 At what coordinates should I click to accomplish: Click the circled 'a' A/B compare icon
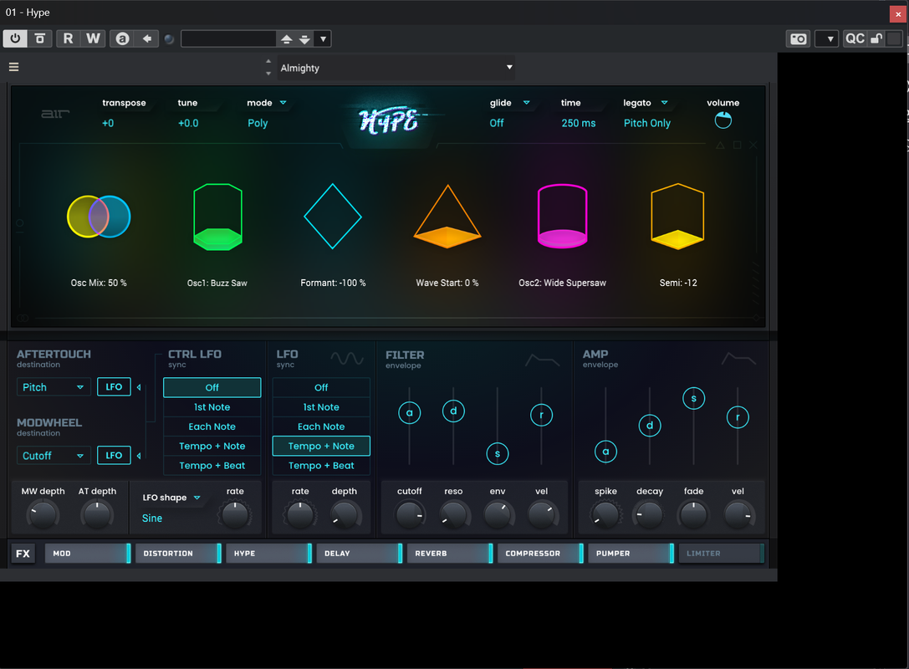pos(122,38)
